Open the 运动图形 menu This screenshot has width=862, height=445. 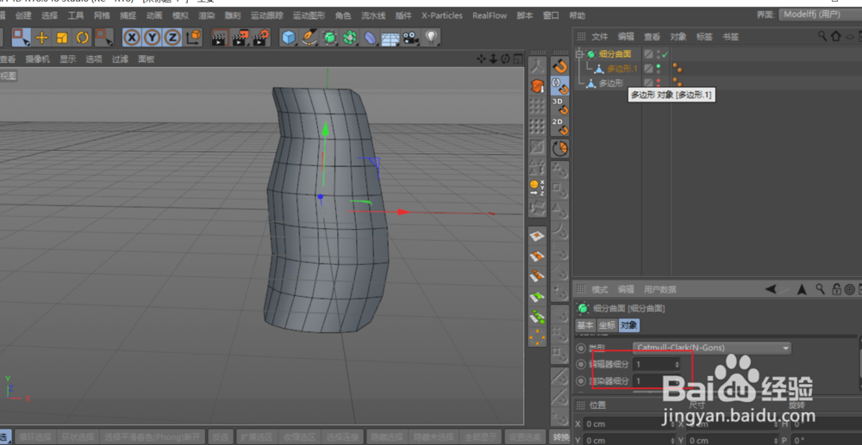coord(309,15)
